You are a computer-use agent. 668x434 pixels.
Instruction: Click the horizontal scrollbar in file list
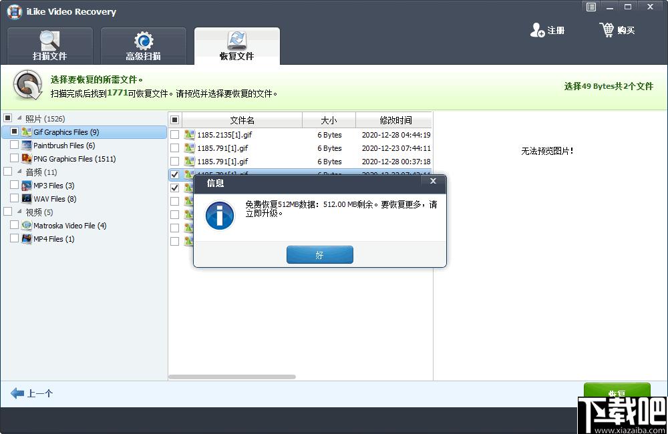coord(232,377)
